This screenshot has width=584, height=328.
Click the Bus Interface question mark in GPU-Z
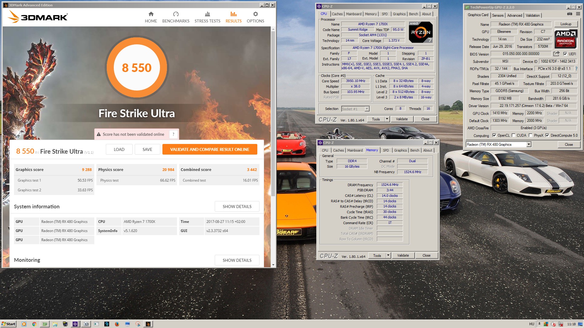(576, 69)
